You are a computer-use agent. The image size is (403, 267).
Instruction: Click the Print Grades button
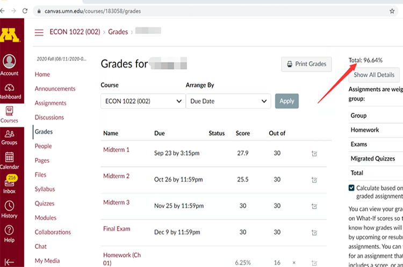click(306, 64)
